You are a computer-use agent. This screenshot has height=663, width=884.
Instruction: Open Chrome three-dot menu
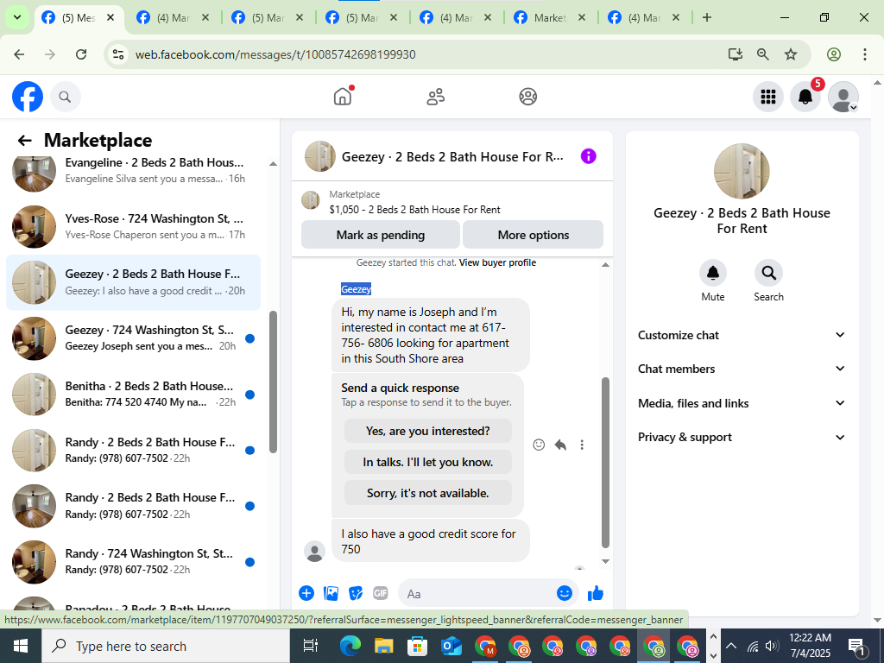[x=865, y=54]
